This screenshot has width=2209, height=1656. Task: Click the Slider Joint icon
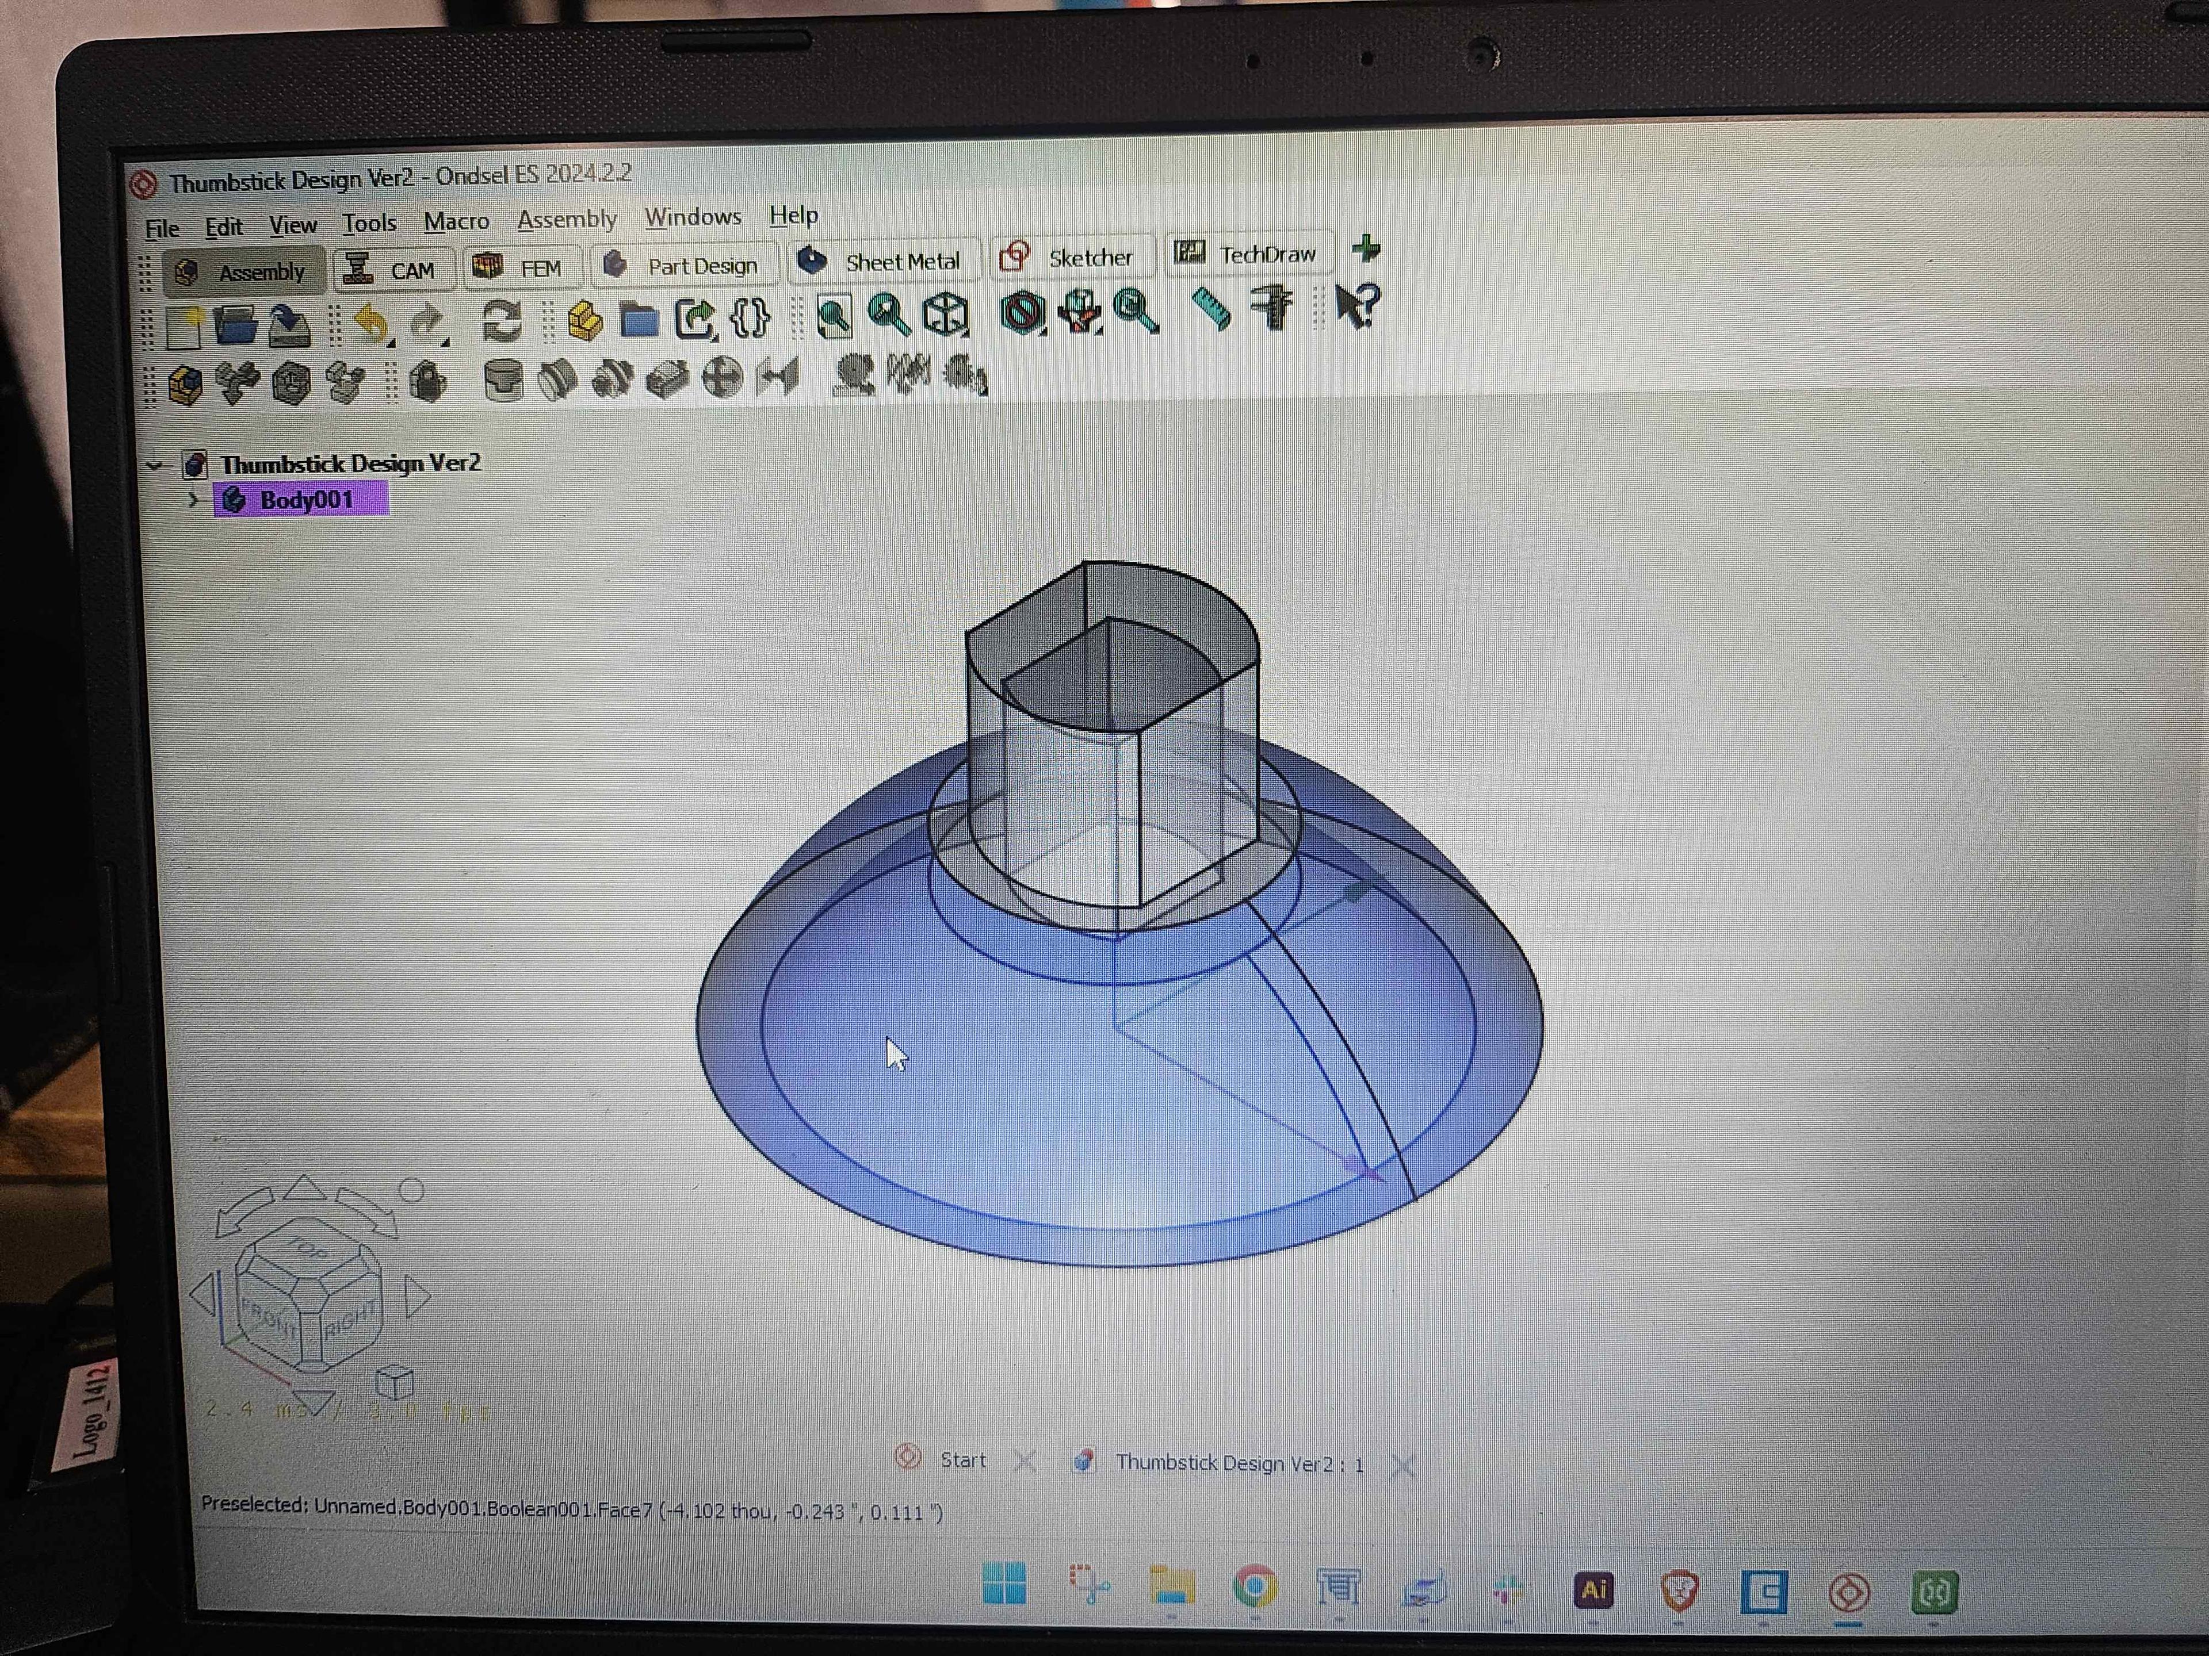click(x=667, y=377)
